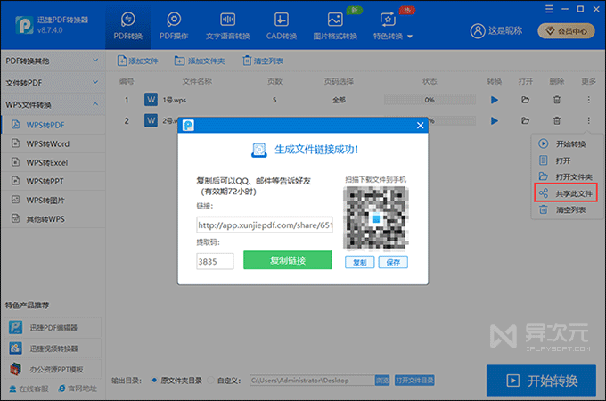The height and width of the screenshot is (401, 606).
Task: Click 复制 under the QR code
Action: coord(359,262)
